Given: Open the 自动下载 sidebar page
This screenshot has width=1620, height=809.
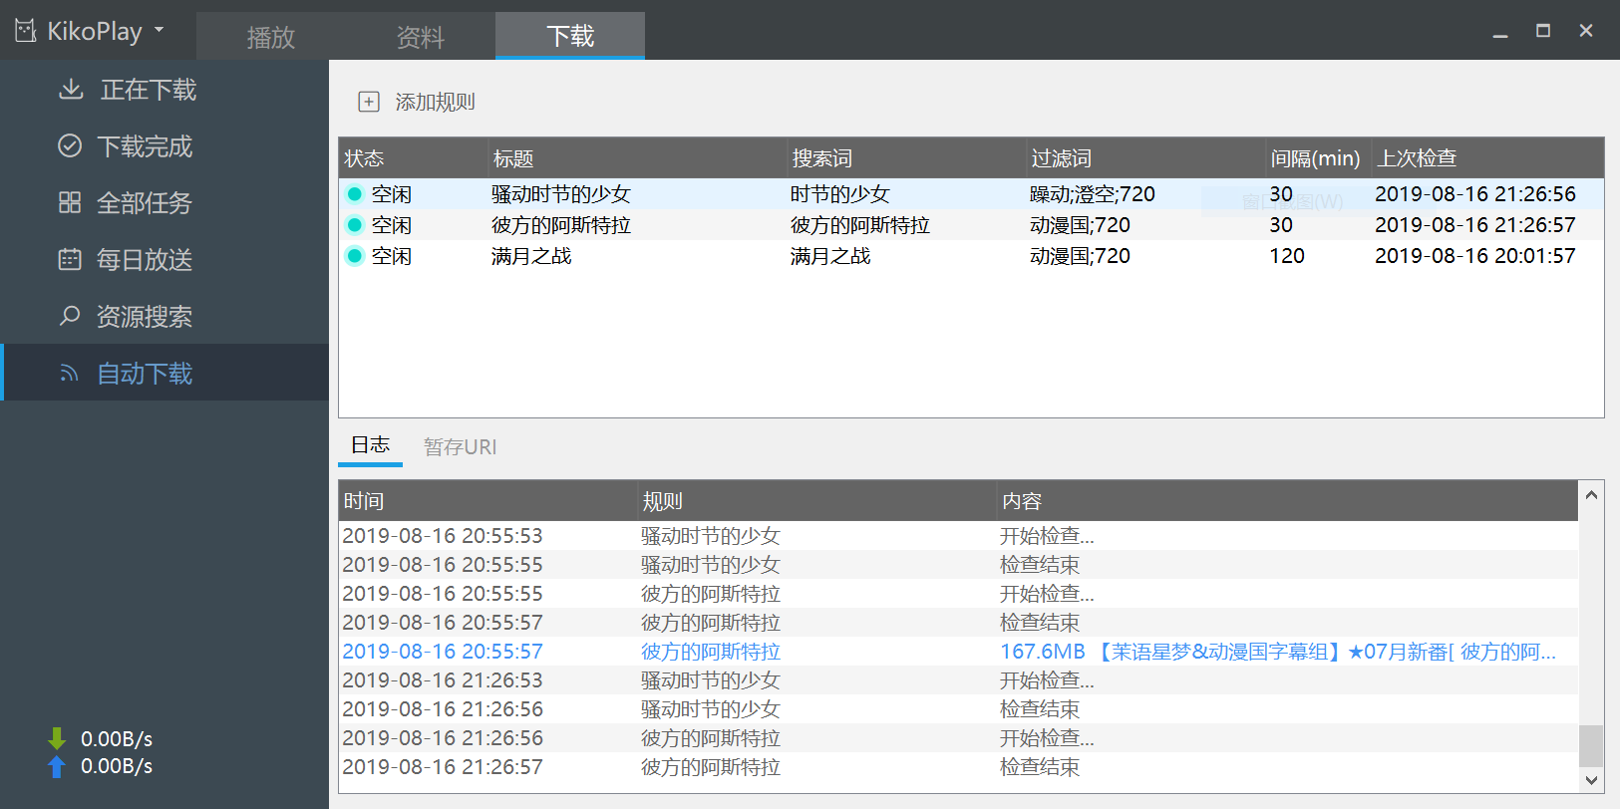Looking at the screenshot, I should (x=164, y=373).
